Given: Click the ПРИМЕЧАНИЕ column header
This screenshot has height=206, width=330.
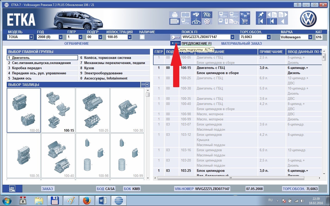Looking at the screenshot, I should pyautogui.click(x=271, y=52).
